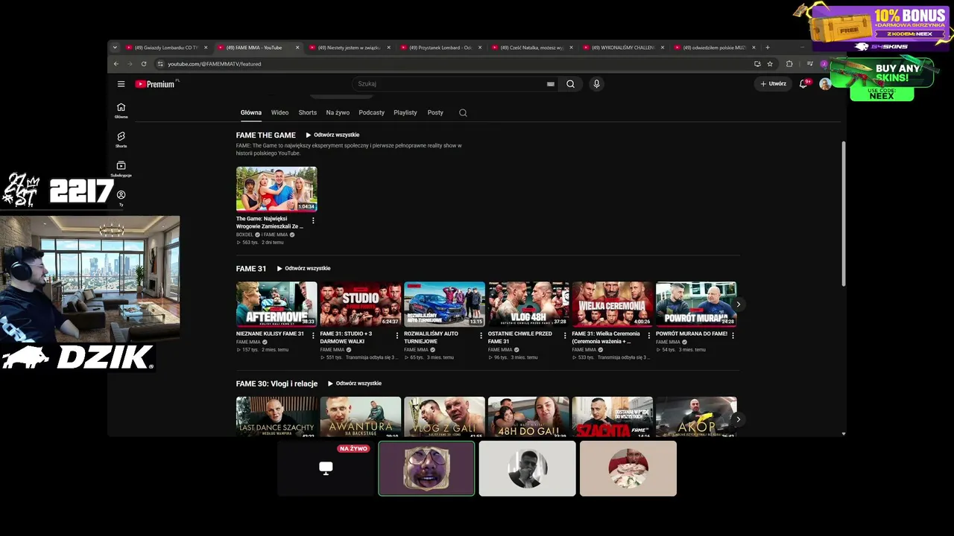The width and height of the screenshot is (954, 536).
Task: Open the Ty profile sidebar item
Action: coord(121,198)
